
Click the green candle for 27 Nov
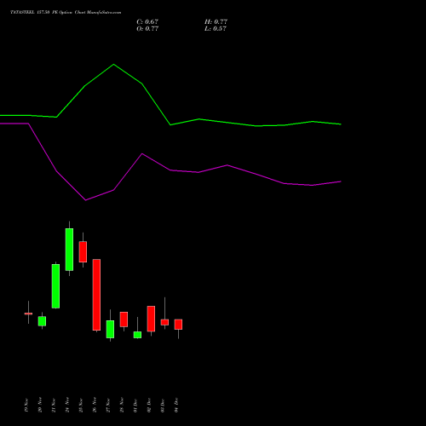tap(110, 329)
